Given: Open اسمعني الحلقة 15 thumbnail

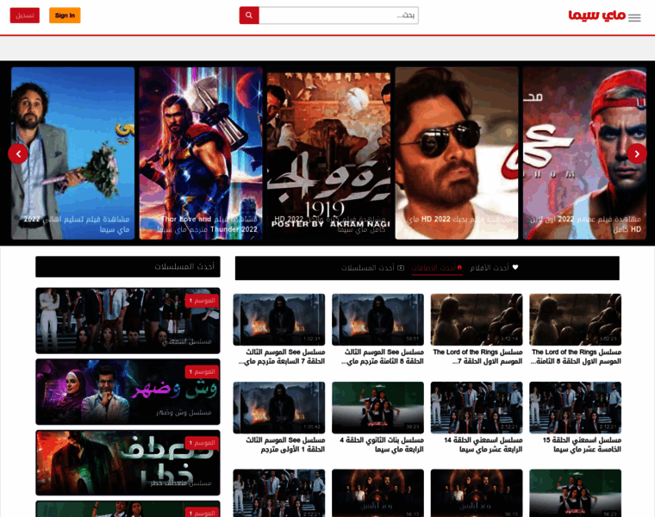Looking at the screenshot, I should pos(575,408).
